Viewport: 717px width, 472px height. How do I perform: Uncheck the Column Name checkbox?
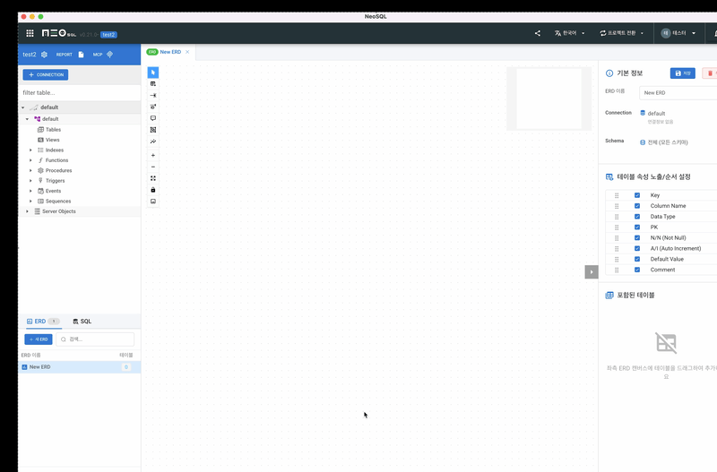637,206
